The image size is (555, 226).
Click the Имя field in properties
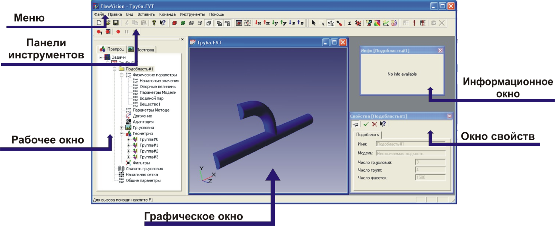[x=411, y=144]
